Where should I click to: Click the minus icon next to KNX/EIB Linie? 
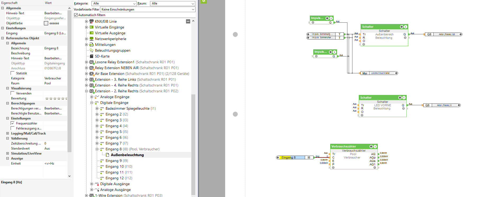point(188,21)
